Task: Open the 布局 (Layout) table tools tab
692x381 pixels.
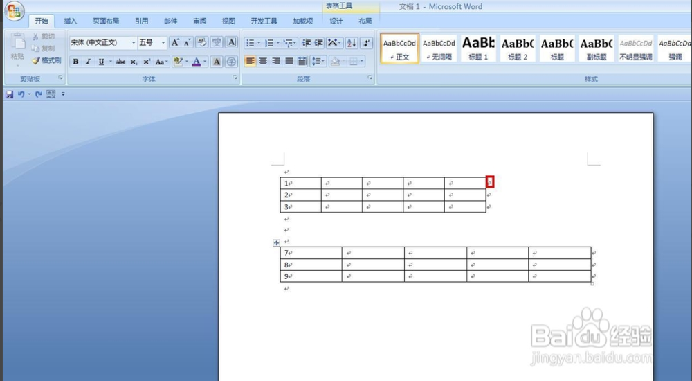Action: tap(365, 21)
